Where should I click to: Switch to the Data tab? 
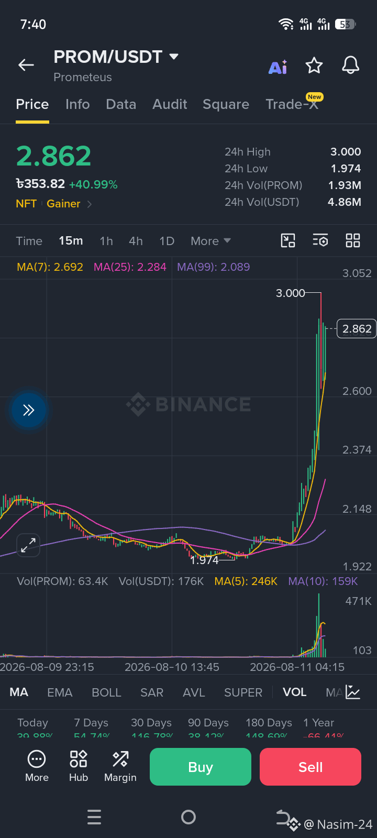click(121, 104)
